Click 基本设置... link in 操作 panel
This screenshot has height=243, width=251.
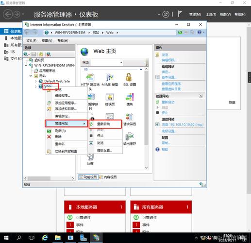pyautogui.click(x=169, y=77)
